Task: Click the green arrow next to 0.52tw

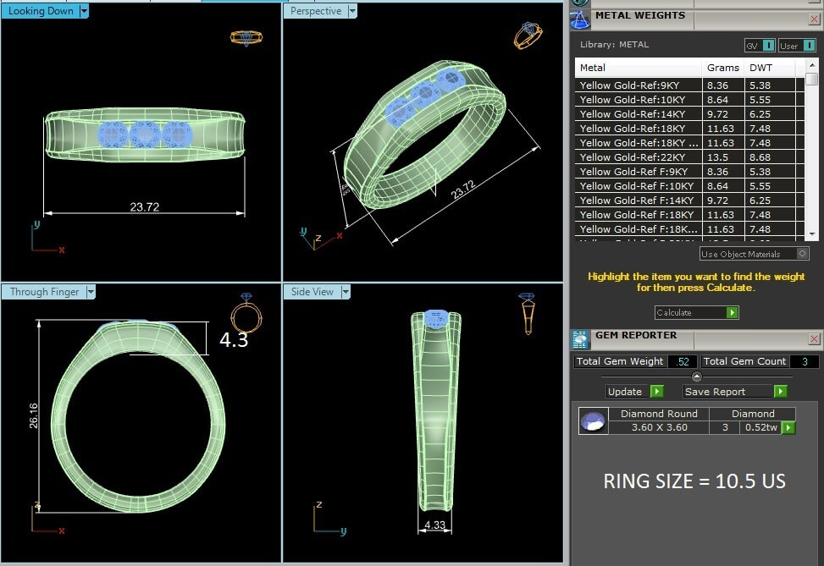Action: 788,428
